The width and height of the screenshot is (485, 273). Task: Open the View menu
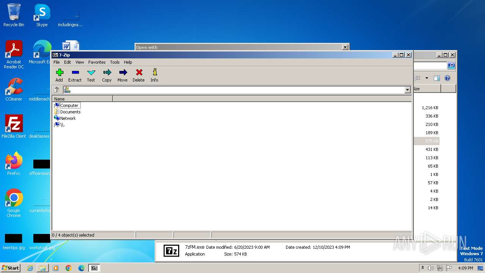[x=80, y=62]
